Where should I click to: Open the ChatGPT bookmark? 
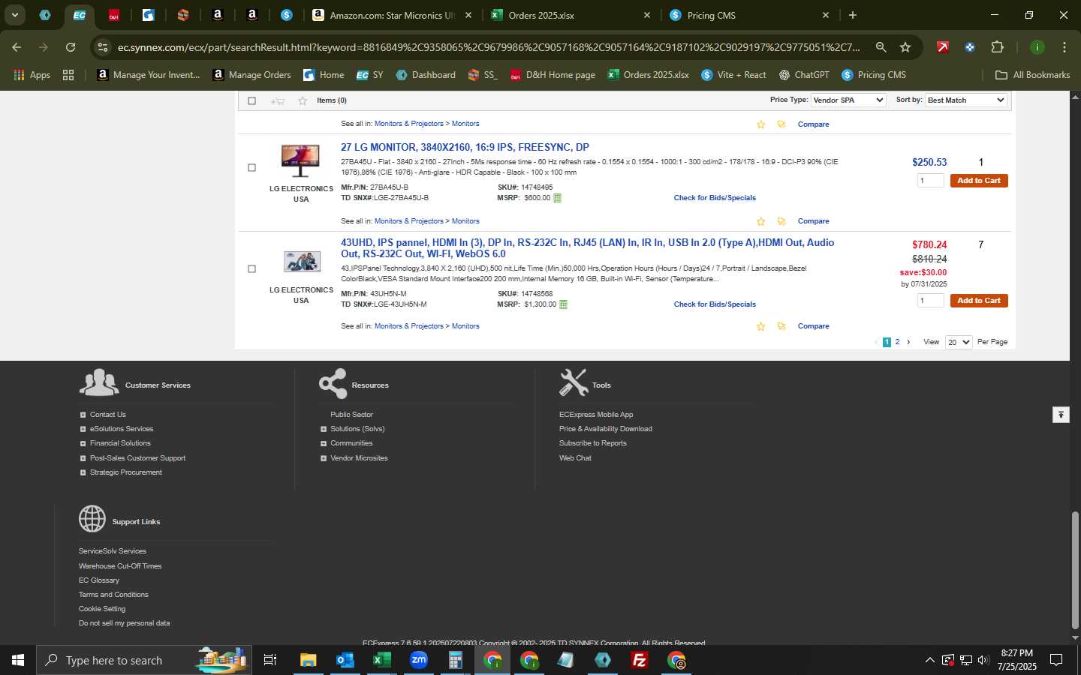(804, 75)
